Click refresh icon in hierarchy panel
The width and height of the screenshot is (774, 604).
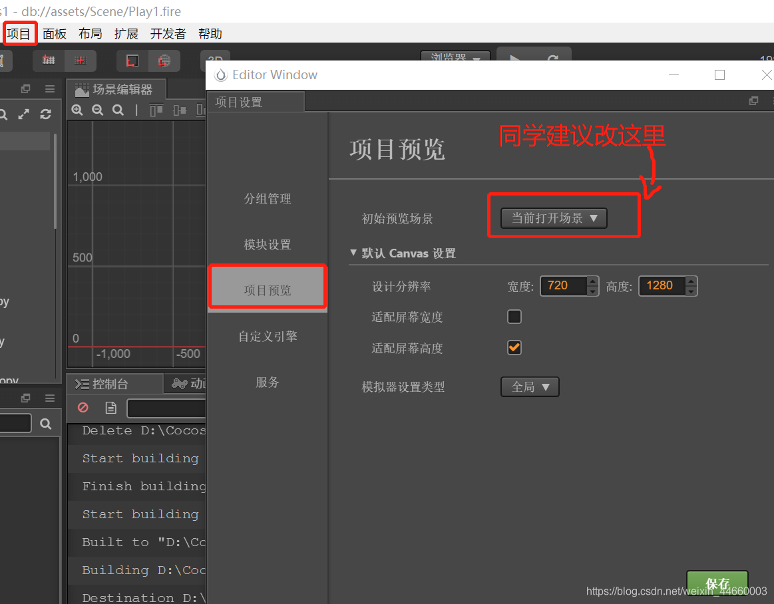(46, 114)
